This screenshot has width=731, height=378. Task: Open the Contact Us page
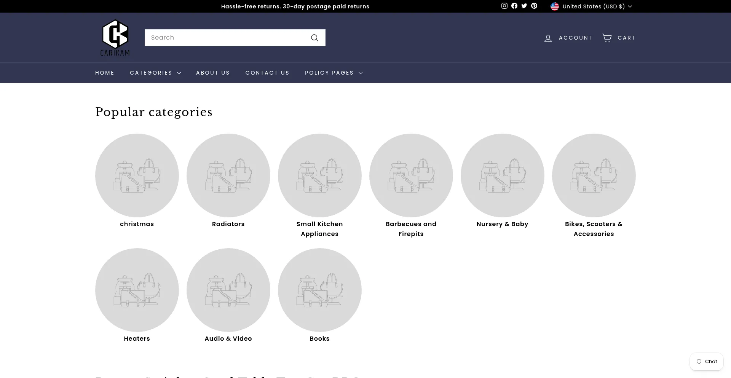[x=267, y=73]
